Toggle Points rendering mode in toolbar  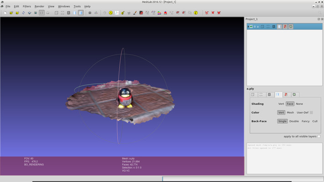pos(62,13)
